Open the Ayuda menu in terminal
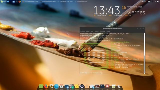This screenshot has height=90, width=160. 108,31
